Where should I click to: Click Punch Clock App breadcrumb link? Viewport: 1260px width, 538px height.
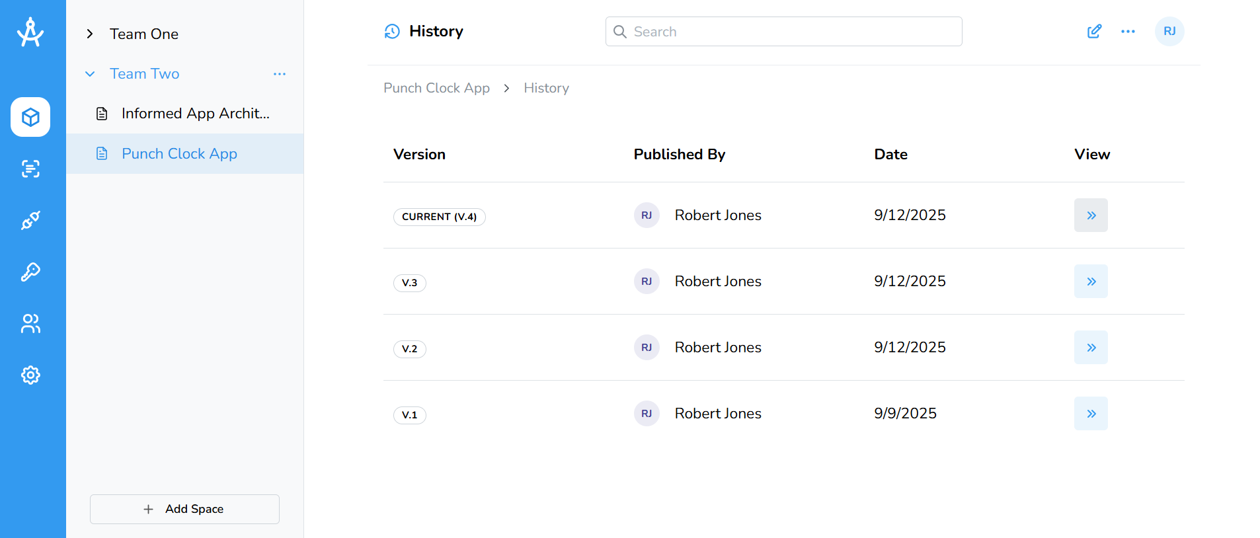click(436, 88)
